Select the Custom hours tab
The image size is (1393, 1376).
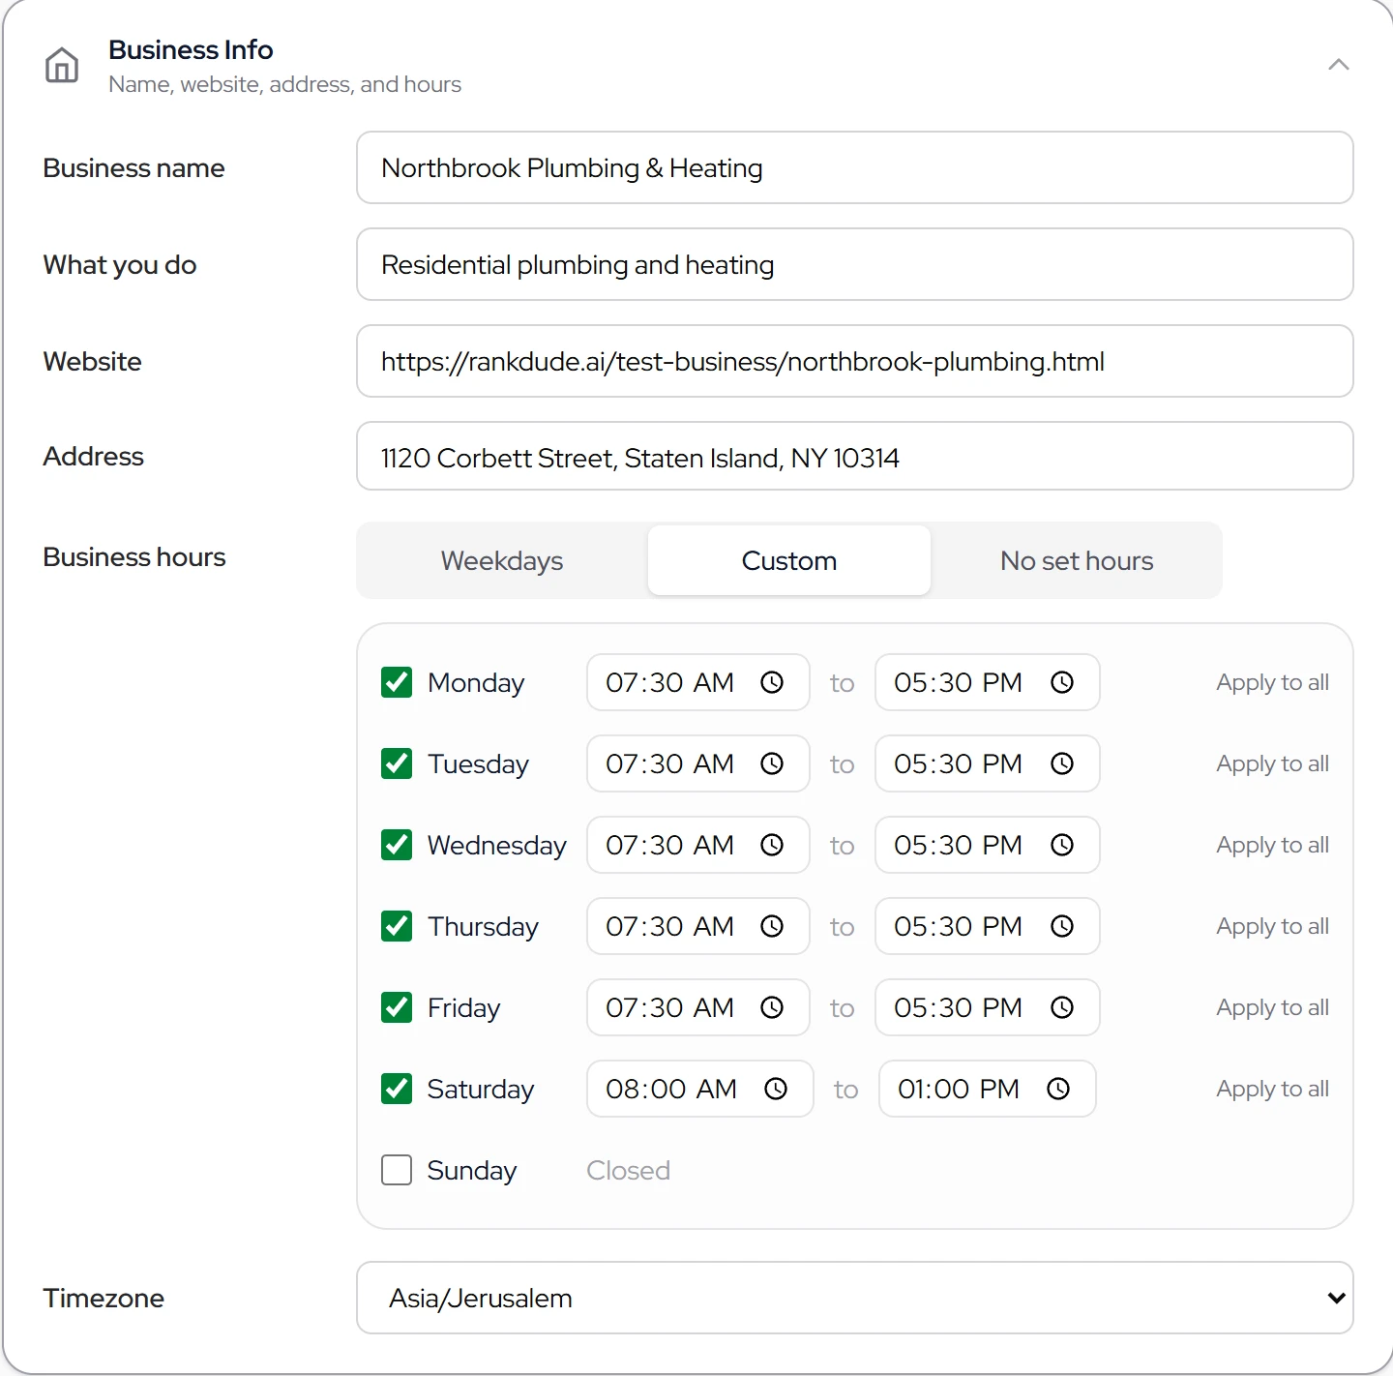tap(789, 560)
